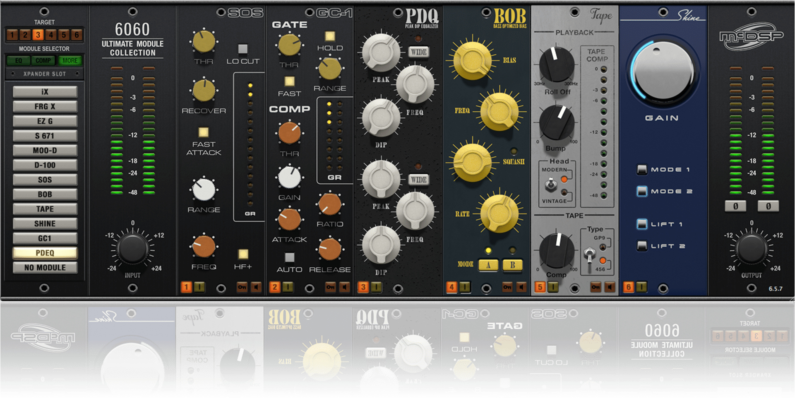The image size is (795, 398).
Task: Click the McDSP logo
Action: [751, 36]
